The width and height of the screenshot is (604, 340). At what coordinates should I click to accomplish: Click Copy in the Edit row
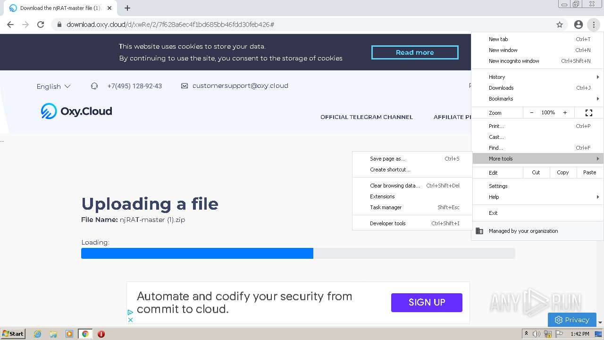[563, 172]
